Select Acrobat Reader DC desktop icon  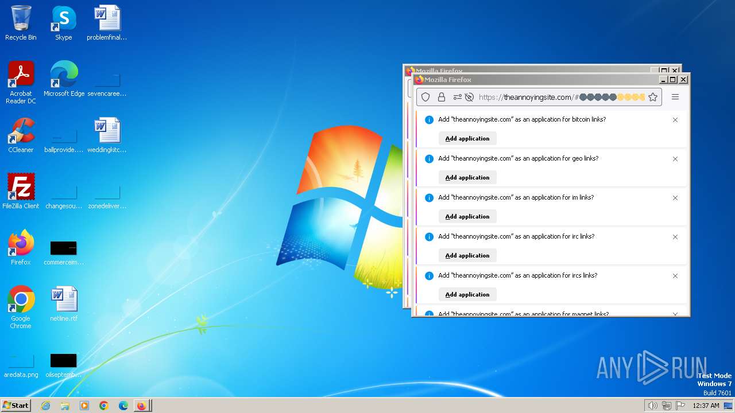(x=21, y=83)
